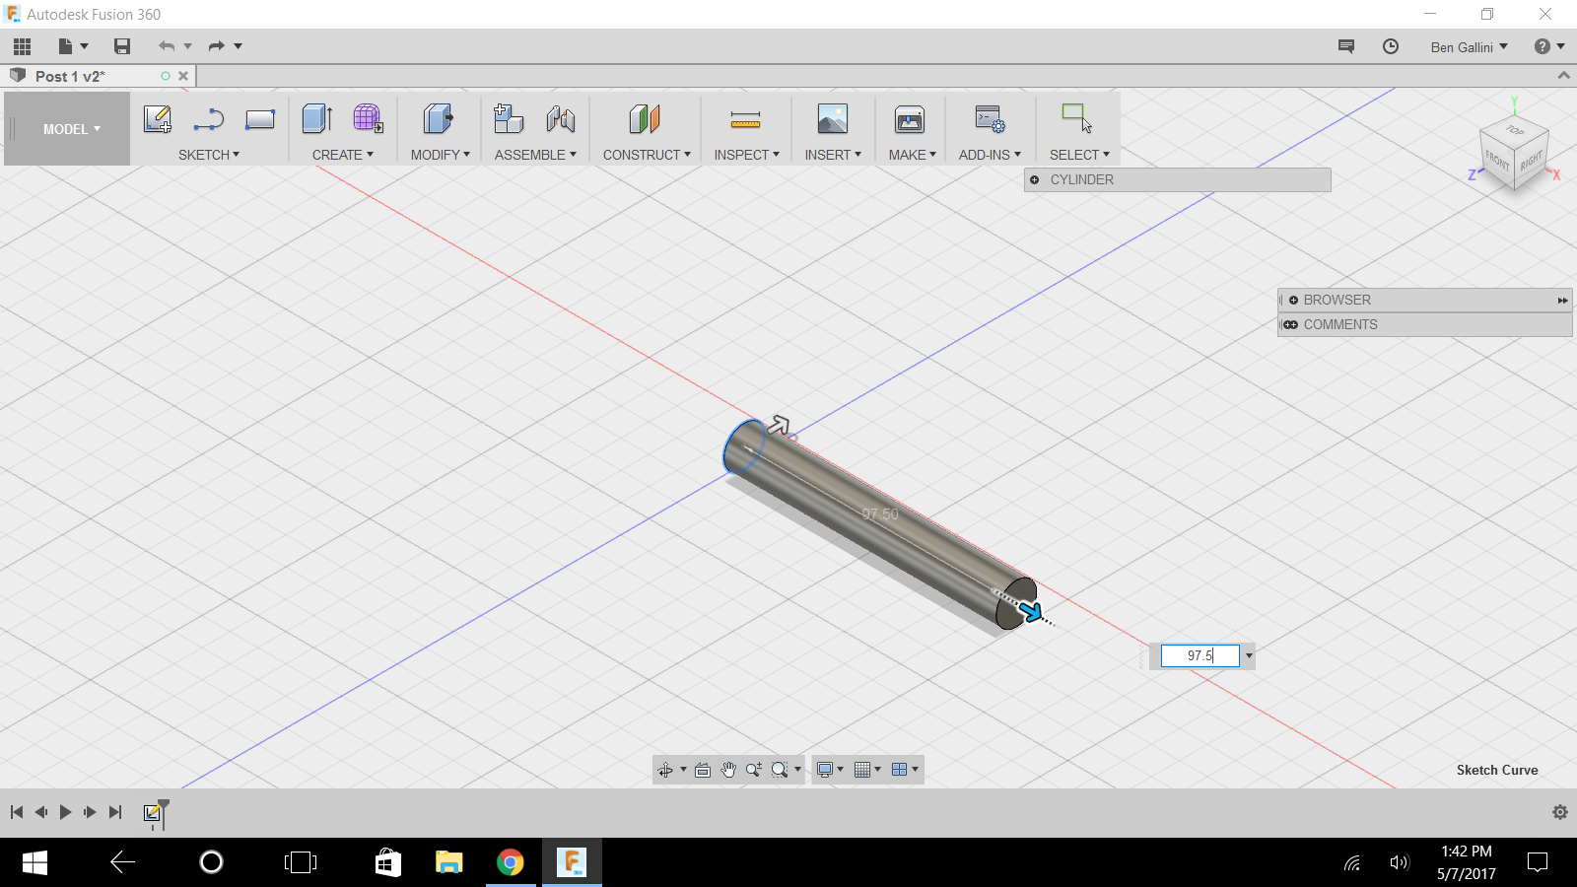Open the MAKE dropdown menu
This screenshot has width=1577, height=887.
point(913,155)
